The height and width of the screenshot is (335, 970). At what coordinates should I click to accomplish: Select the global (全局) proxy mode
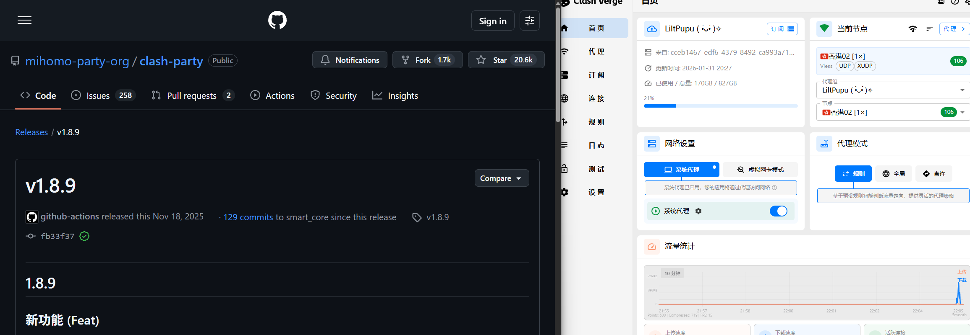pos(894,174)
